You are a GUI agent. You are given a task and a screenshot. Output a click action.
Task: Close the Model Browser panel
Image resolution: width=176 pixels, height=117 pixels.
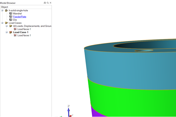point(50,3)
